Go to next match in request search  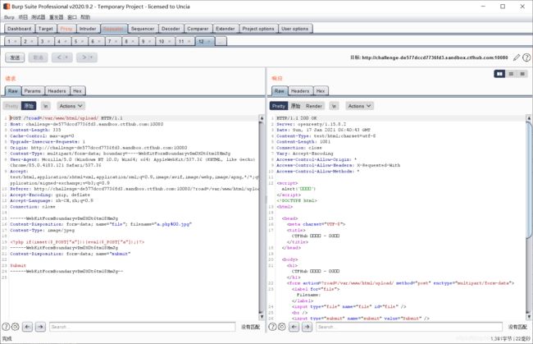[x=40, y=327]
